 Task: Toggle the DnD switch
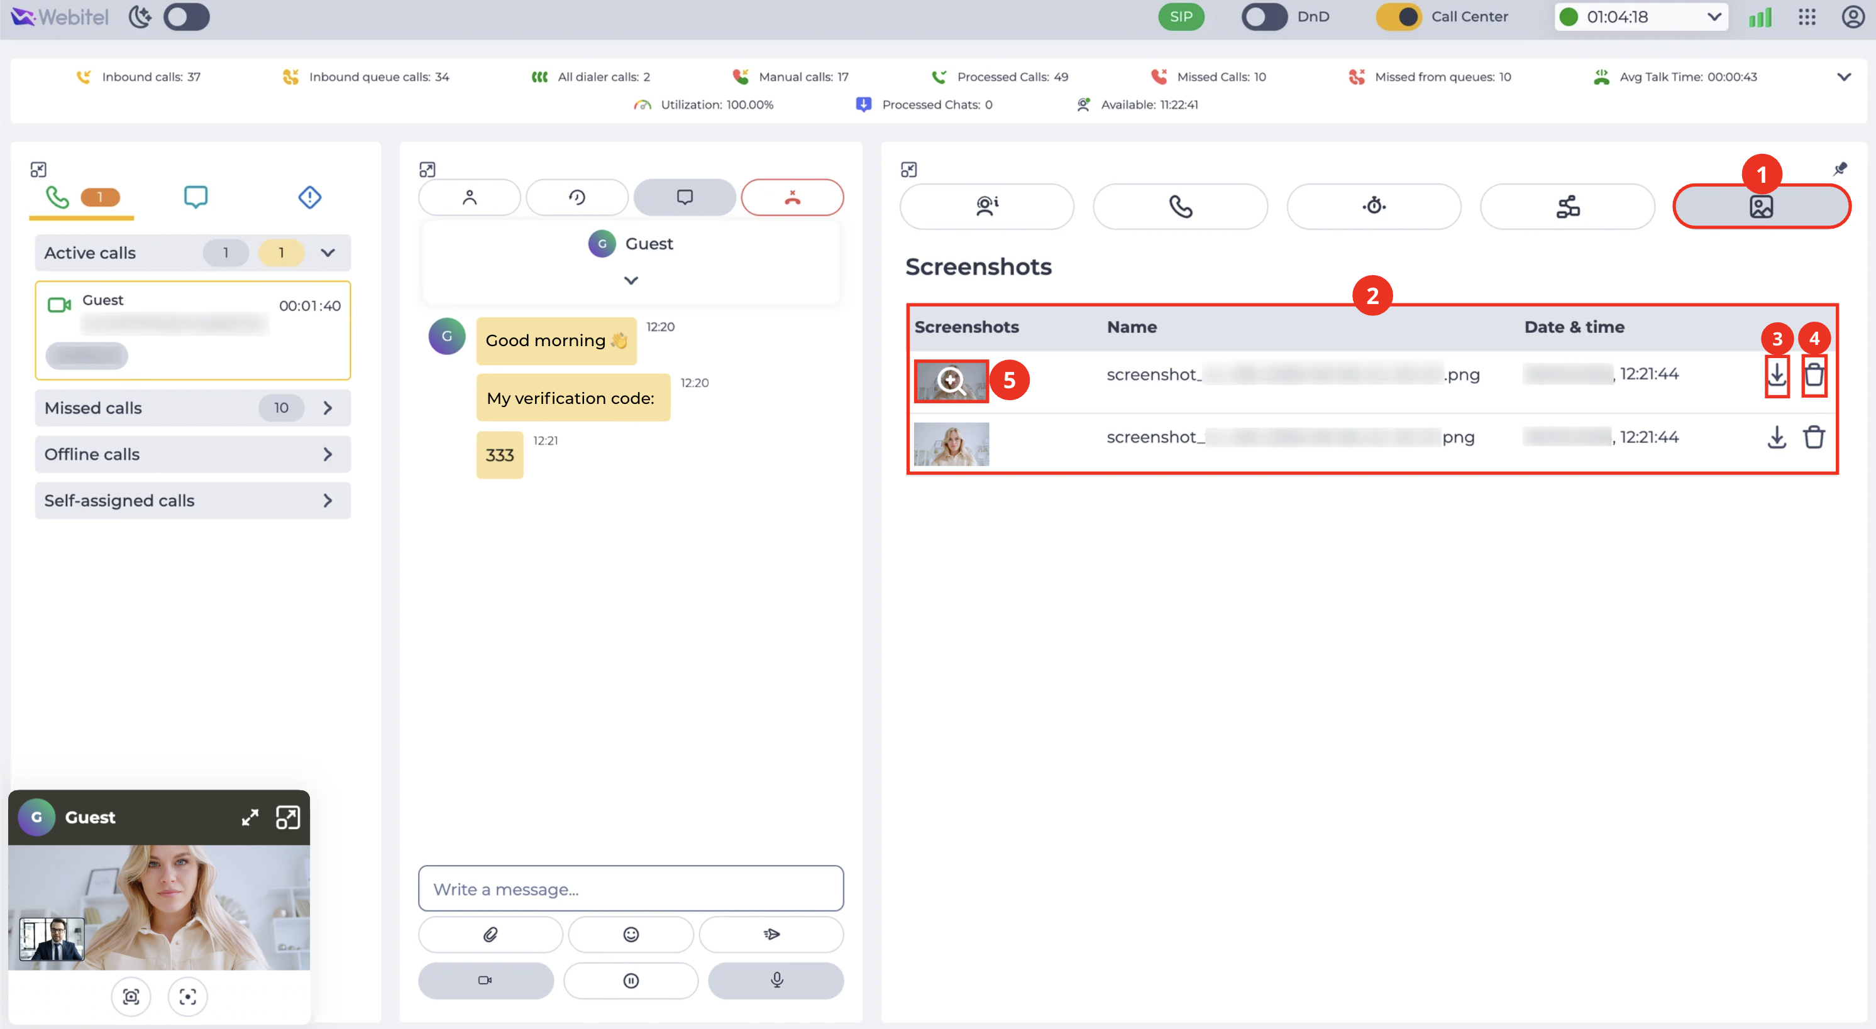(1264, 17)
